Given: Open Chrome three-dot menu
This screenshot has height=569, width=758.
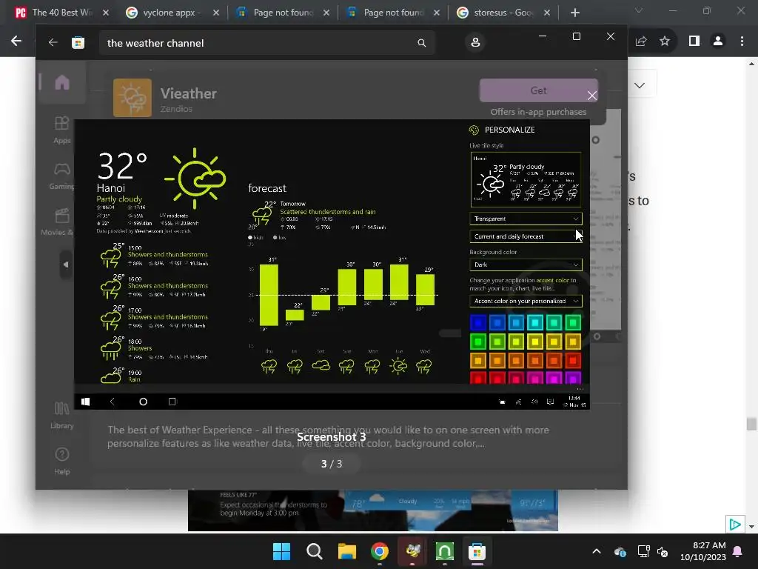Looking at the screenshot, I should click(742, 41).
